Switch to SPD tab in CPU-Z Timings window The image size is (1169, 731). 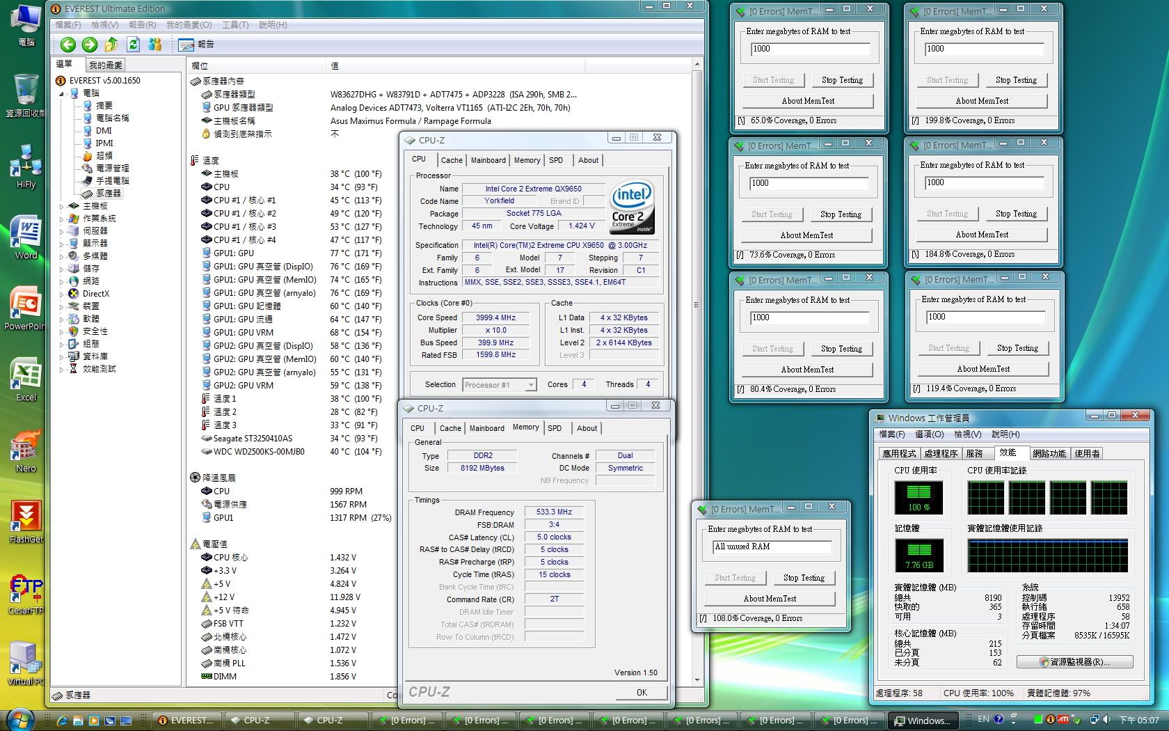pyautogui.click(x=555, y=428)
